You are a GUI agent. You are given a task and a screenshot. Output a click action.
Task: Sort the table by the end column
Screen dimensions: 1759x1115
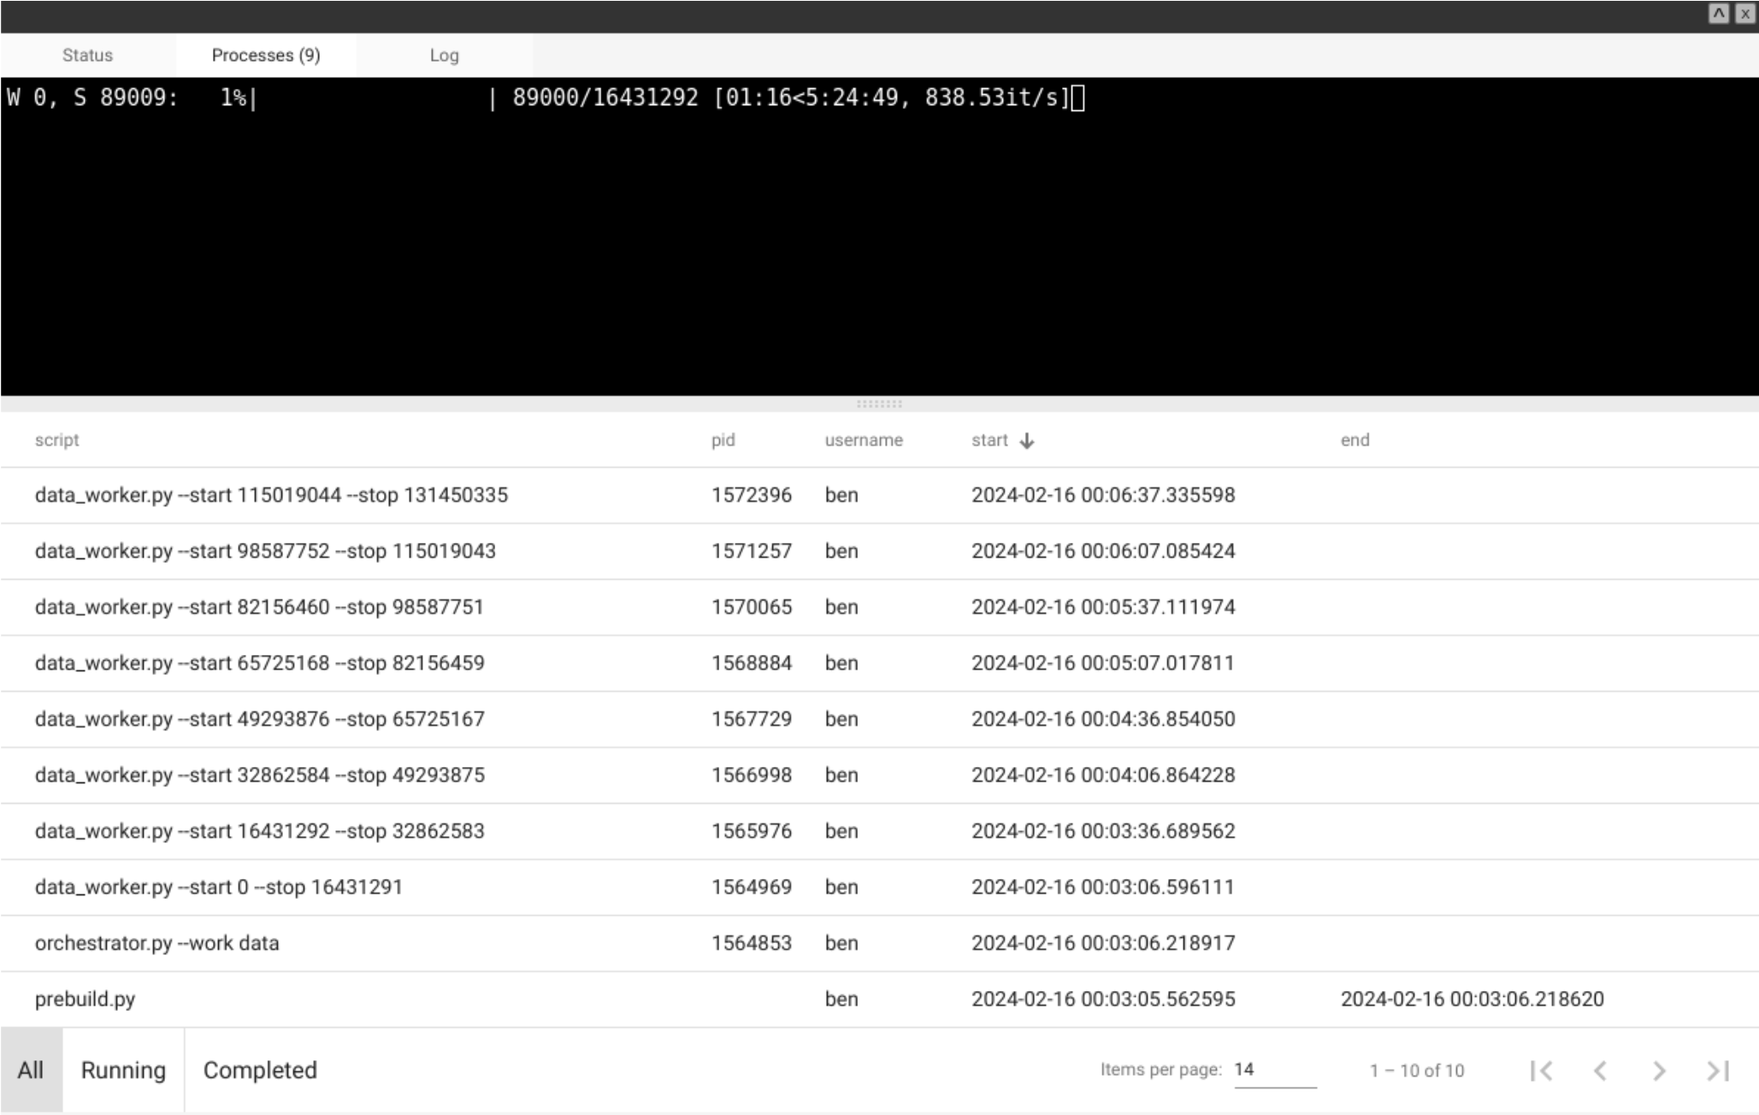1354,440
